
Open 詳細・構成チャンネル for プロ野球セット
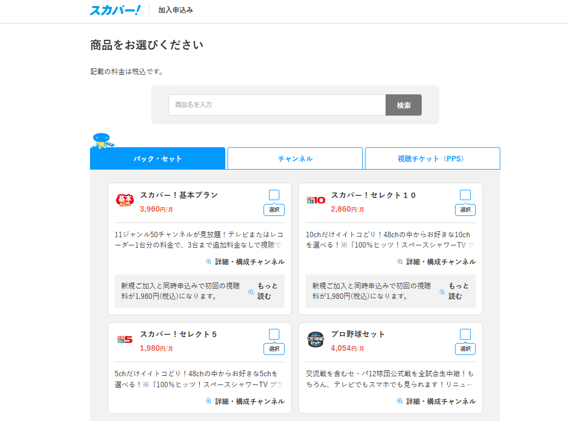coord(441,401)
